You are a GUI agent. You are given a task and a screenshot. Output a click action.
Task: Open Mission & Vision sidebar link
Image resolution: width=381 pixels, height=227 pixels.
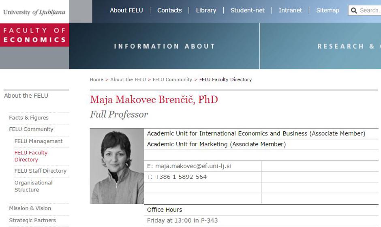30,208
